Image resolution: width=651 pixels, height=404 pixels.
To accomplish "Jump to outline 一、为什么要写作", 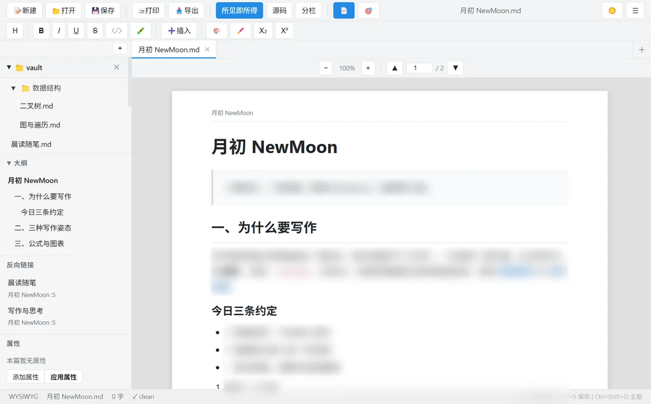I will click(x=43, y=196).
